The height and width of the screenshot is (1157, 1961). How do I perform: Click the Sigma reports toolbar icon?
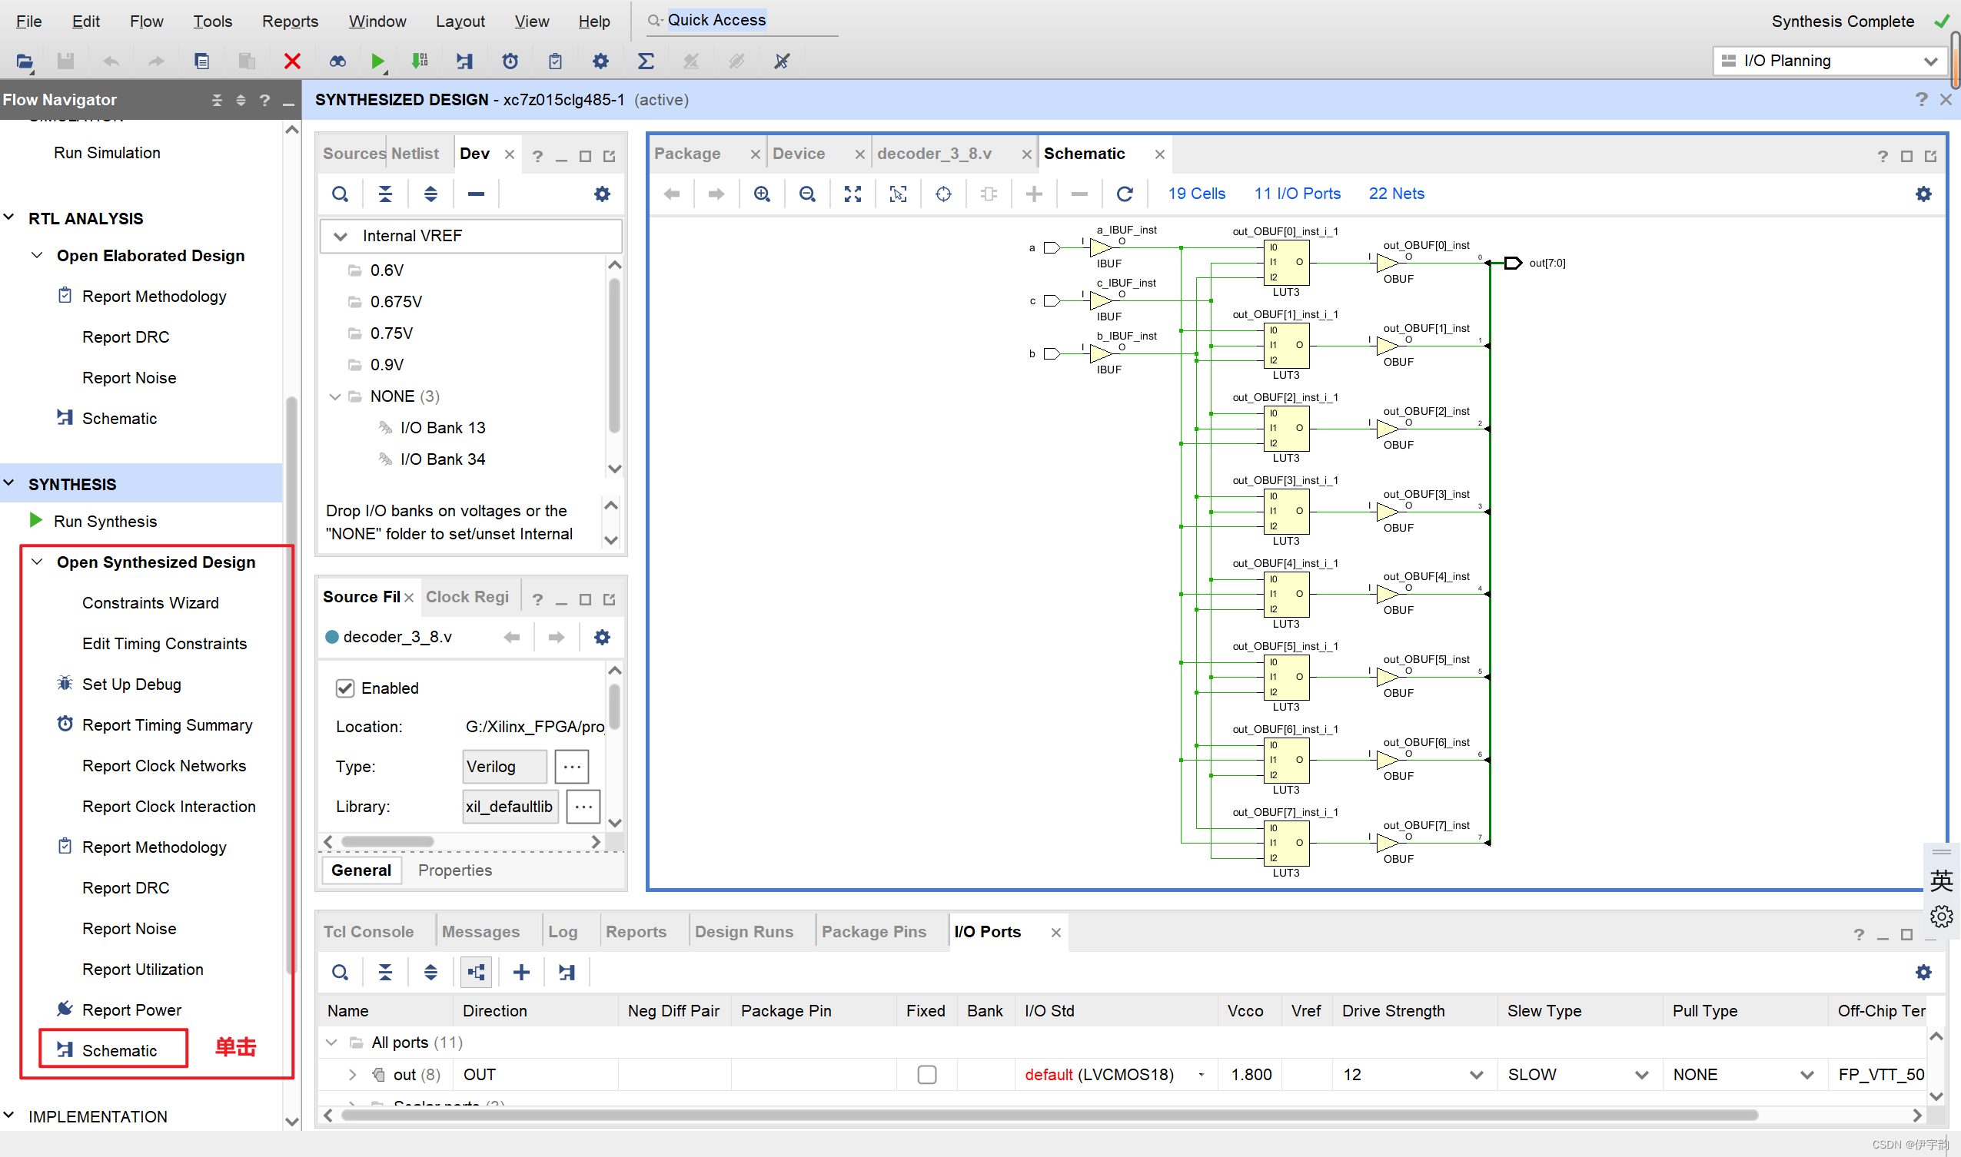[x=645, y=61]
